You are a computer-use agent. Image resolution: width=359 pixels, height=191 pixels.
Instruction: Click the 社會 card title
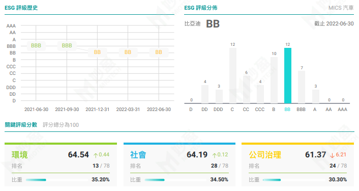[138, 155]
